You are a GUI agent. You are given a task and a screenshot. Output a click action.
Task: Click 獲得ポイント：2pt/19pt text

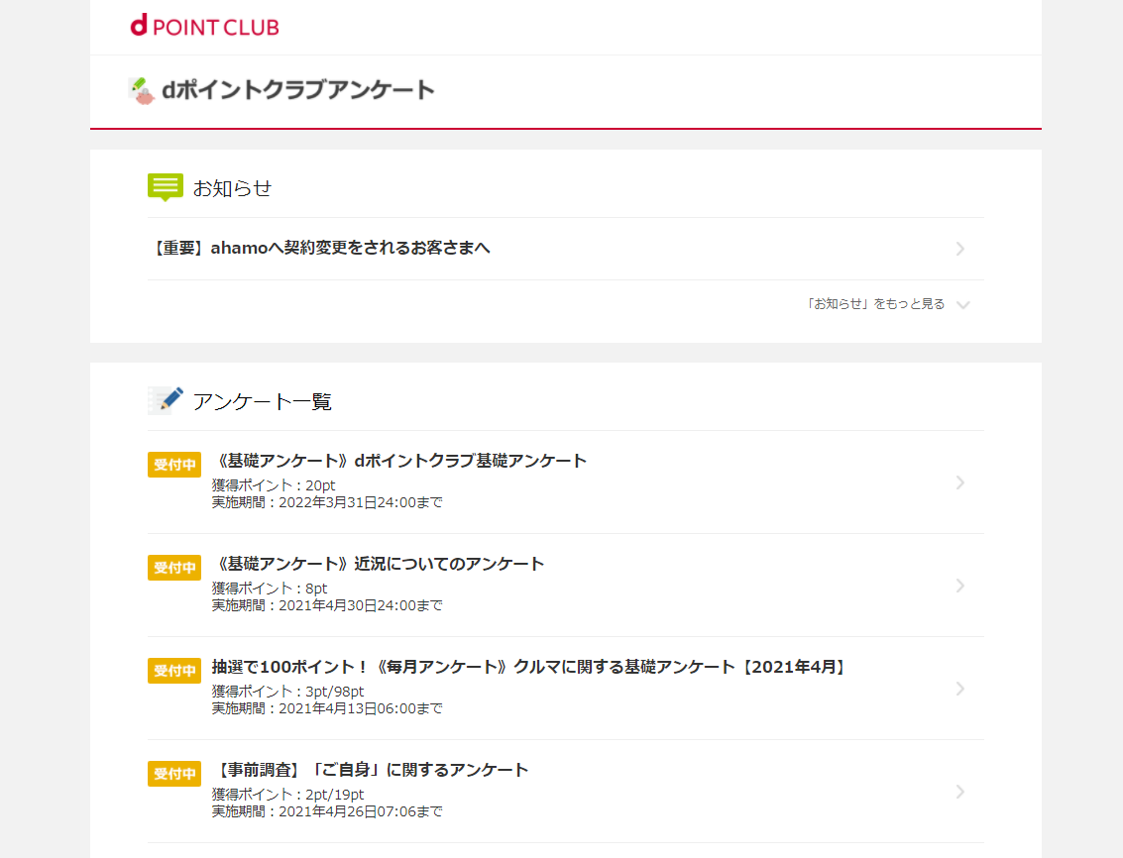287,795
